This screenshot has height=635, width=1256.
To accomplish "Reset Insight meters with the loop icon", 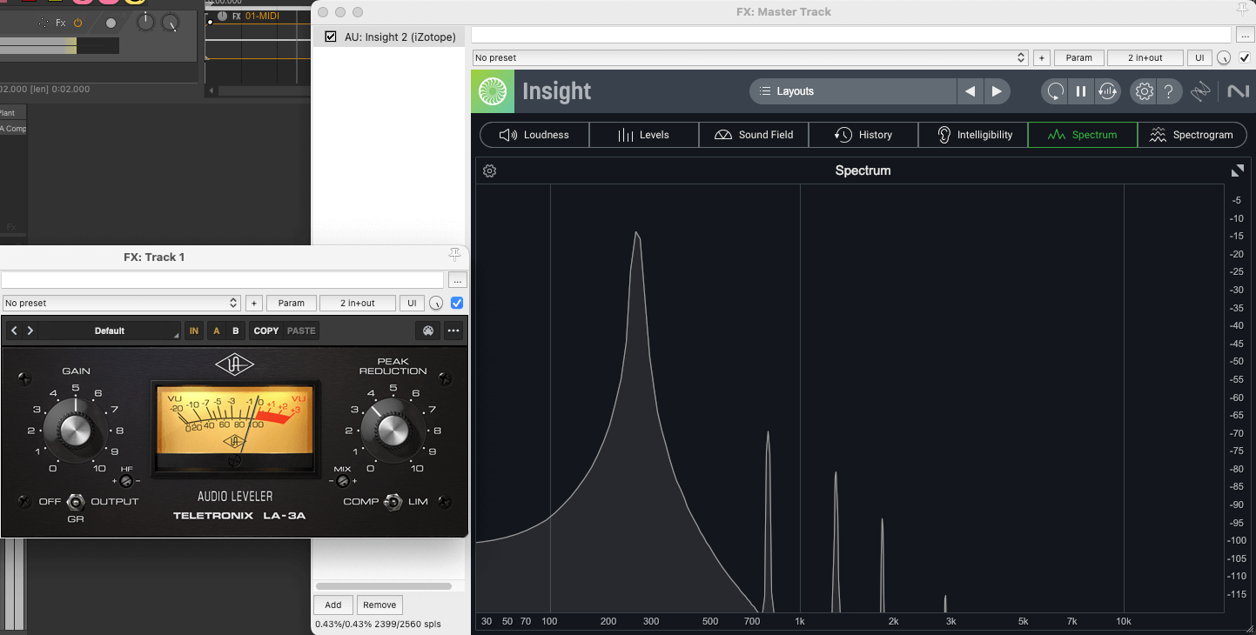I will tap(1055, 91).
